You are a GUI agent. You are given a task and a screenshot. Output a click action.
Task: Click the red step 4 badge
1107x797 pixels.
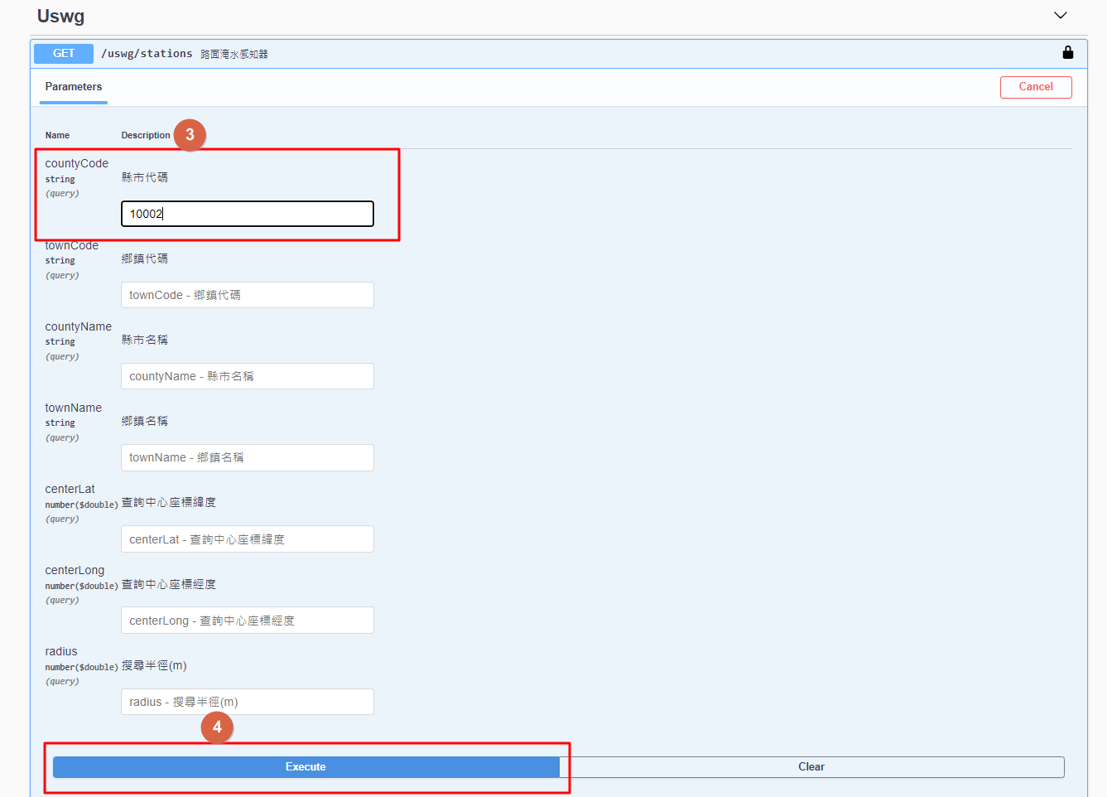217,727
